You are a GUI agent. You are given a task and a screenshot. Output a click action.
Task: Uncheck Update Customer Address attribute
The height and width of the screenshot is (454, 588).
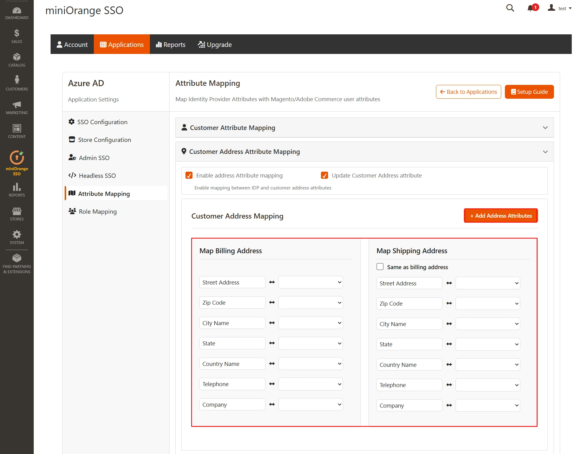tap(324, 175)
